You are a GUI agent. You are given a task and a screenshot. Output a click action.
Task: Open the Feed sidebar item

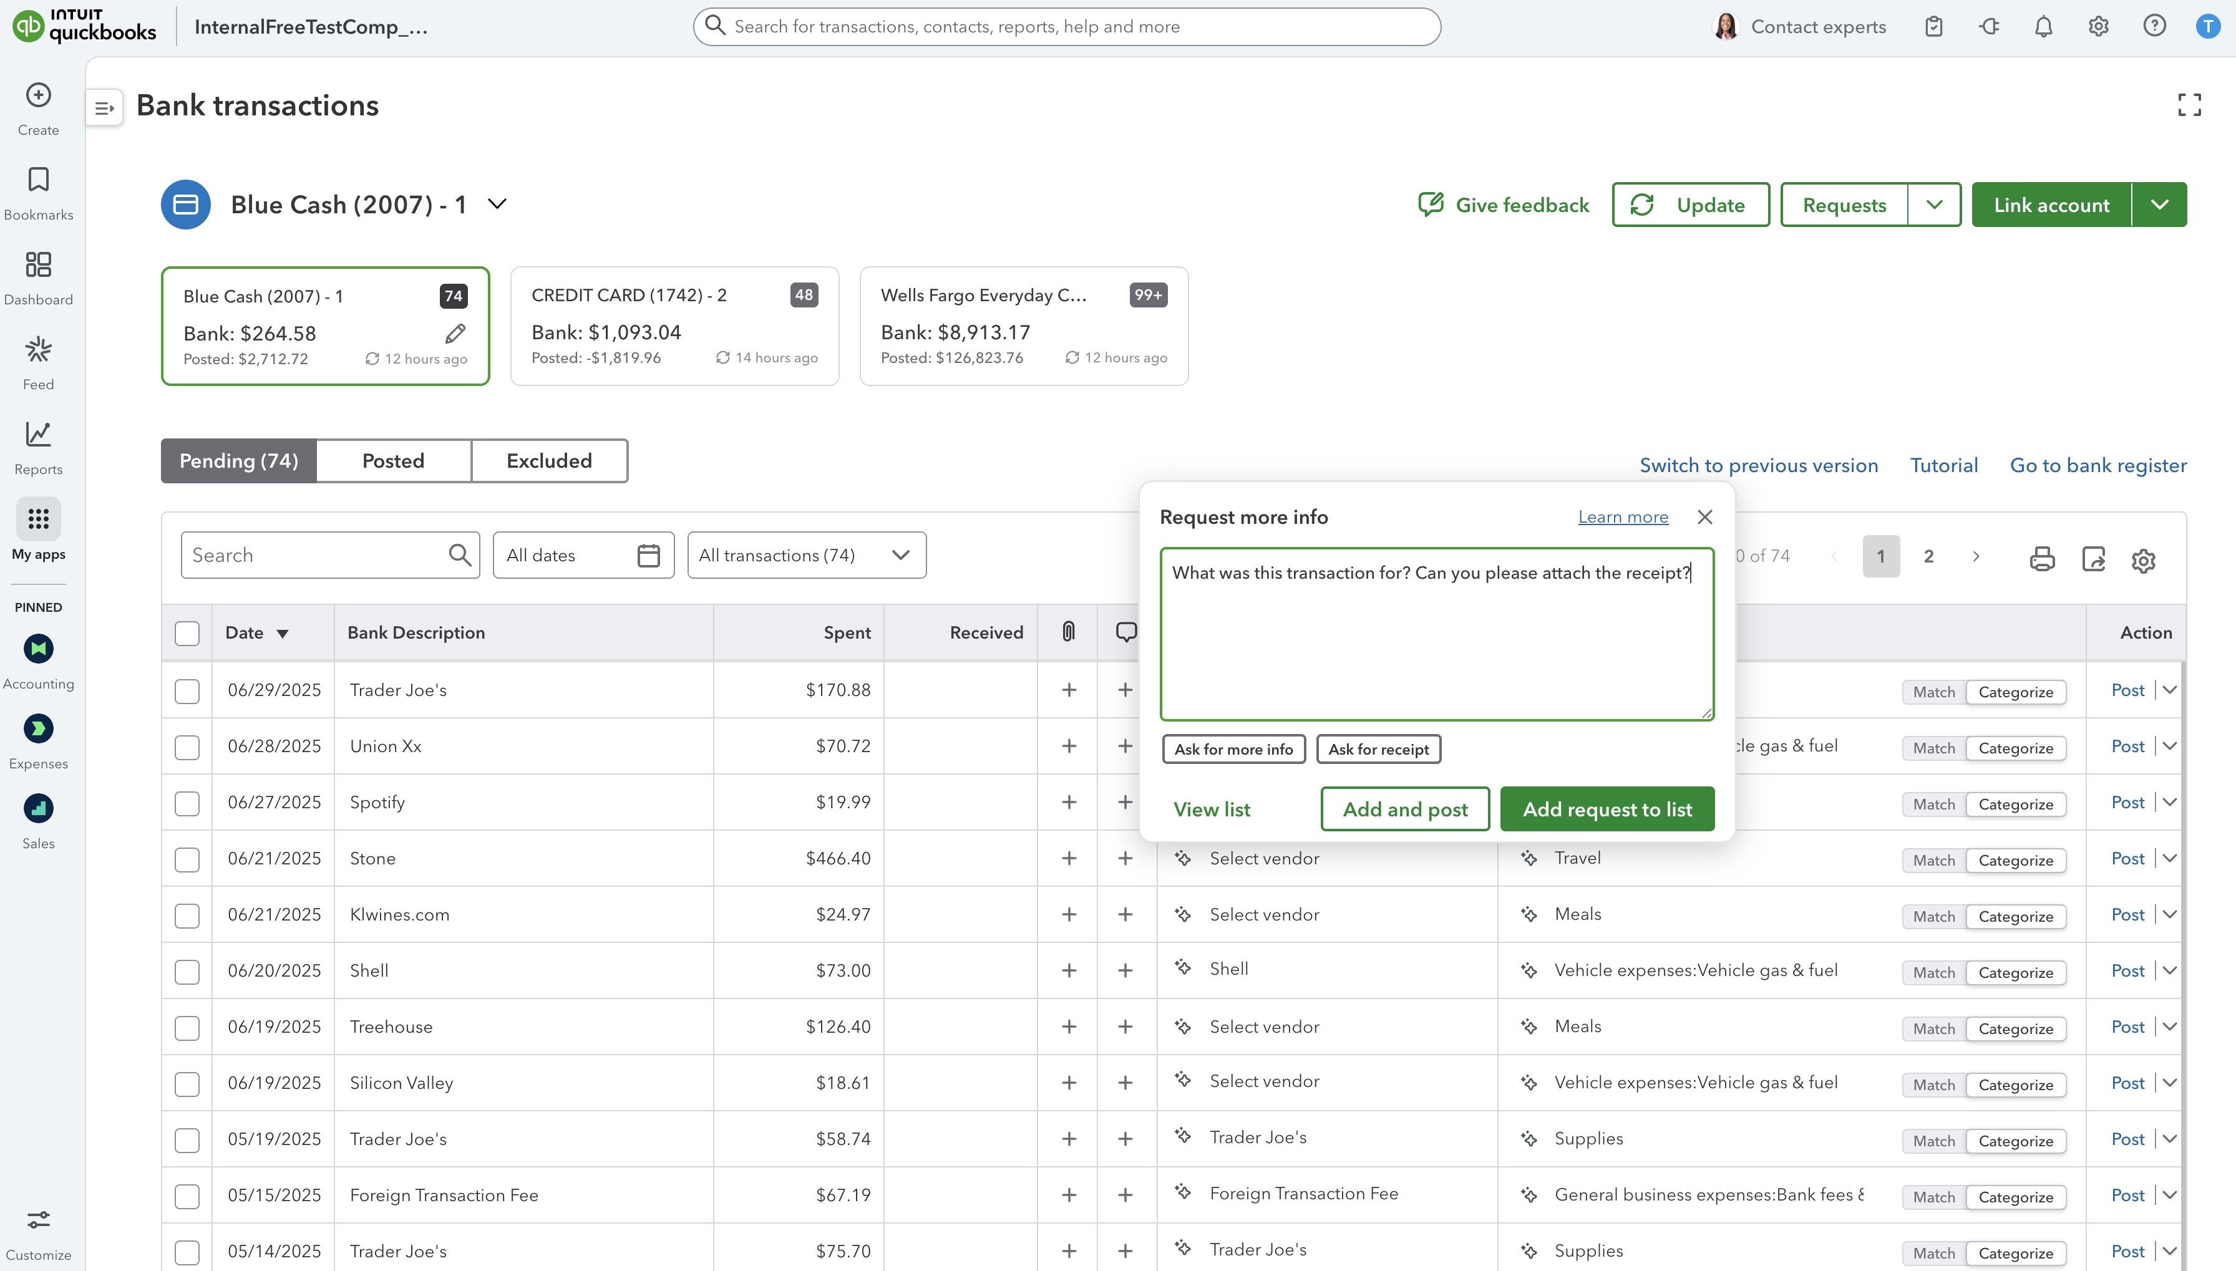click(39, 362)
